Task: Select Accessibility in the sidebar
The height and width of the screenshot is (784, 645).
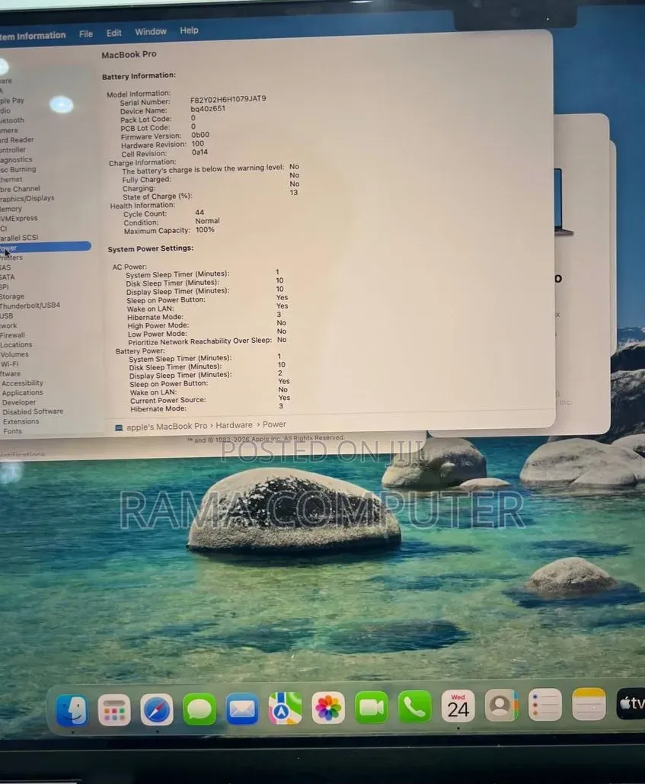Action: click(23, 383)
